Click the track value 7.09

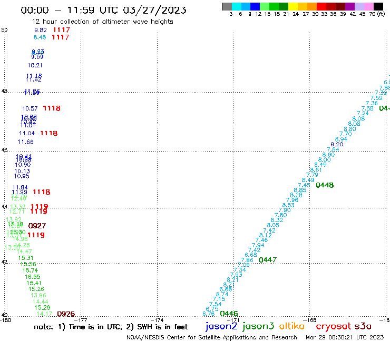pyautogui.click(x=243, y=265)
